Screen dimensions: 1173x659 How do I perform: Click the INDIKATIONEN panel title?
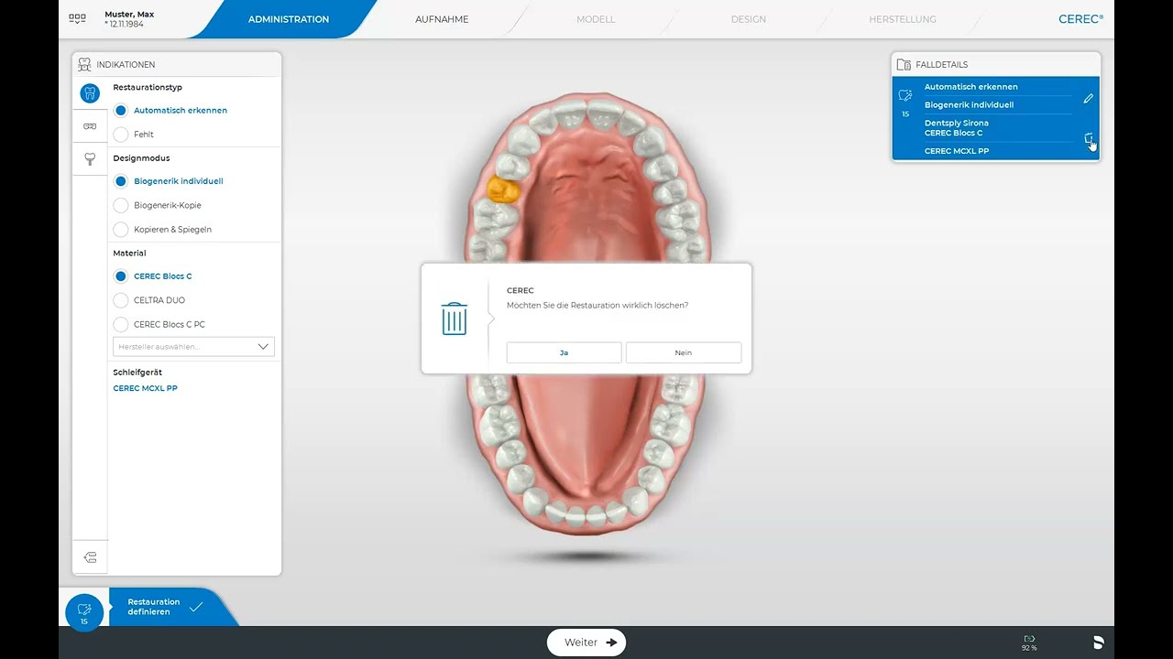(126, 65)
